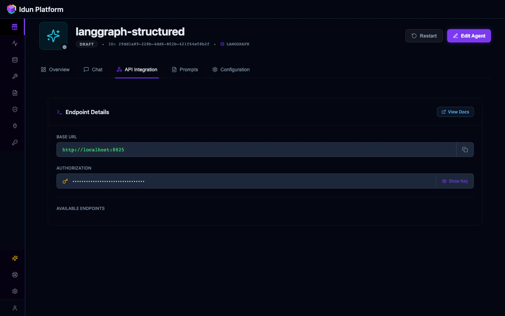Screen dimensions: 505x316
Task: Open the connectors plug icon in sidebar
Action: coord(15,126)
